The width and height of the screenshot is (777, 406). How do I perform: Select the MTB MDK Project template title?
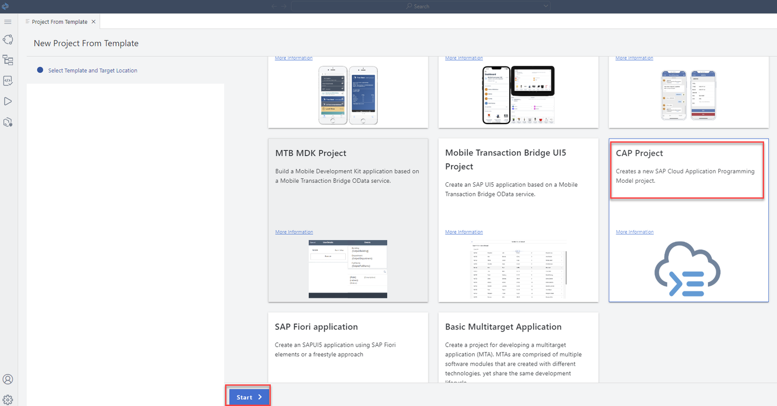311,153
